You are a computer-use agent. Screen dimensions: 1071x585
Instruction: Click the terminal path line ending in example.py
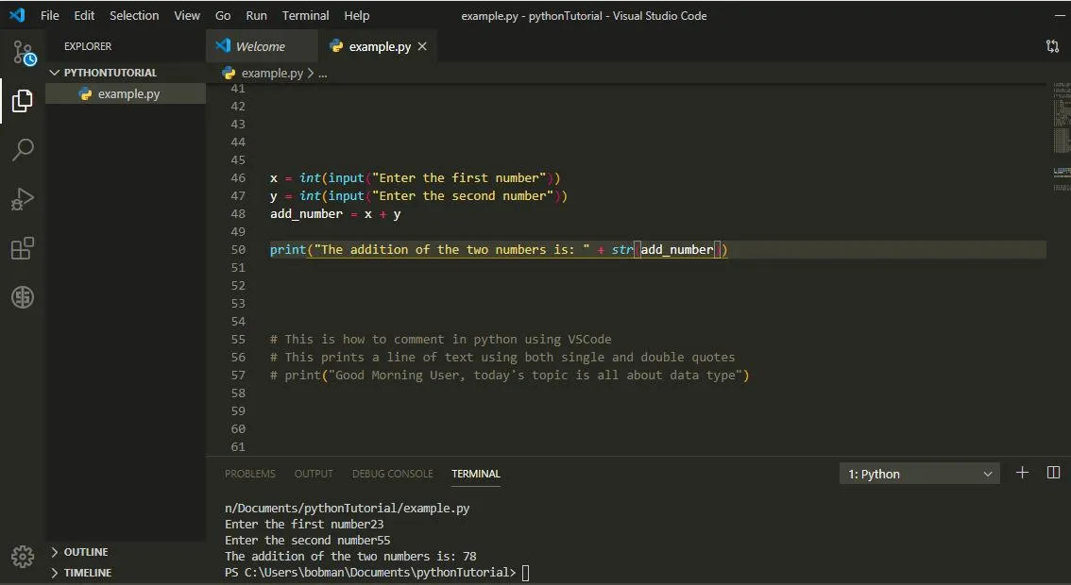point(347,509)
